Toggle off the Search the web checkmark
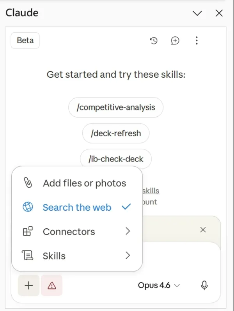Image resolution: width=234 pixels, height=311 pixels. tap(126, 207)
